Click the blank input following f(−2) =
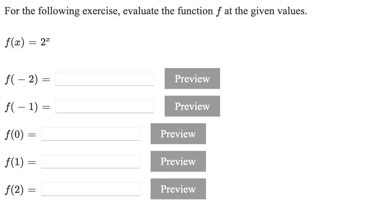The height and width of the screenshot is (210, 367). (x=104, y=79)
